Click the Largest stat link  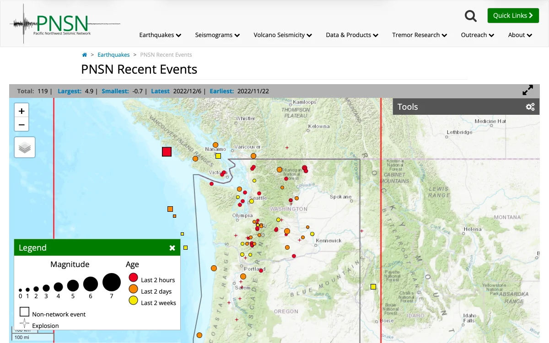[70, 91]
